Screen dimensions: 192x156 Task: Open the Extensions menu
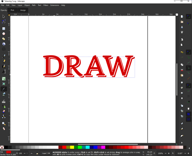55,5
